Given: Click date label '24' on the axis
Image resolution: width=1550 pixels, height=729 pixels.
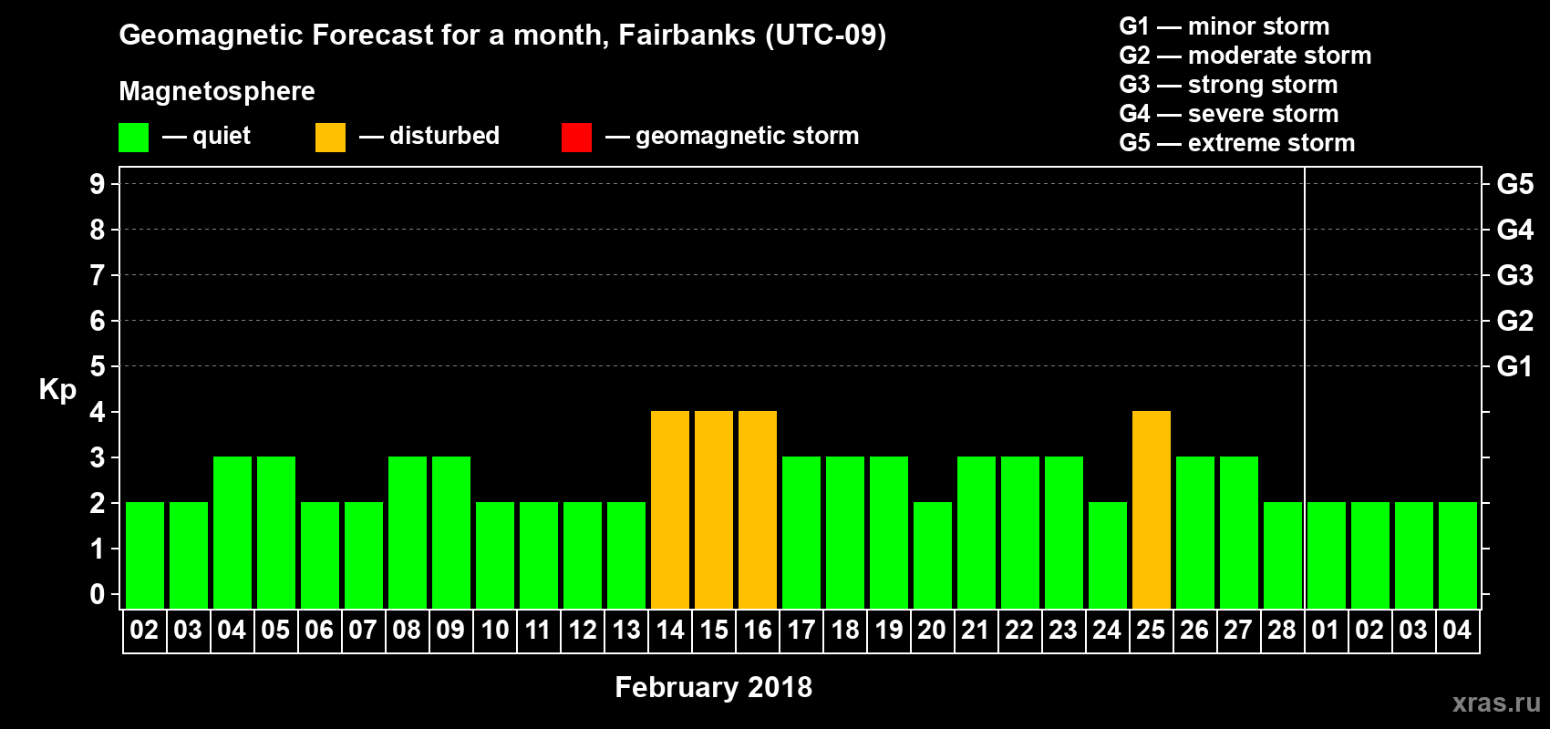Looking at the screenshot, I should pos(1107,631).
